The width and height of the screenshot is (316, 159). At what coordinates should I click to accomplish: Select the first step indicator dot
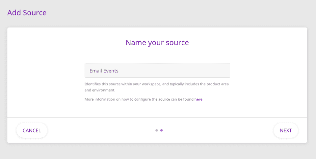[157, 130]
